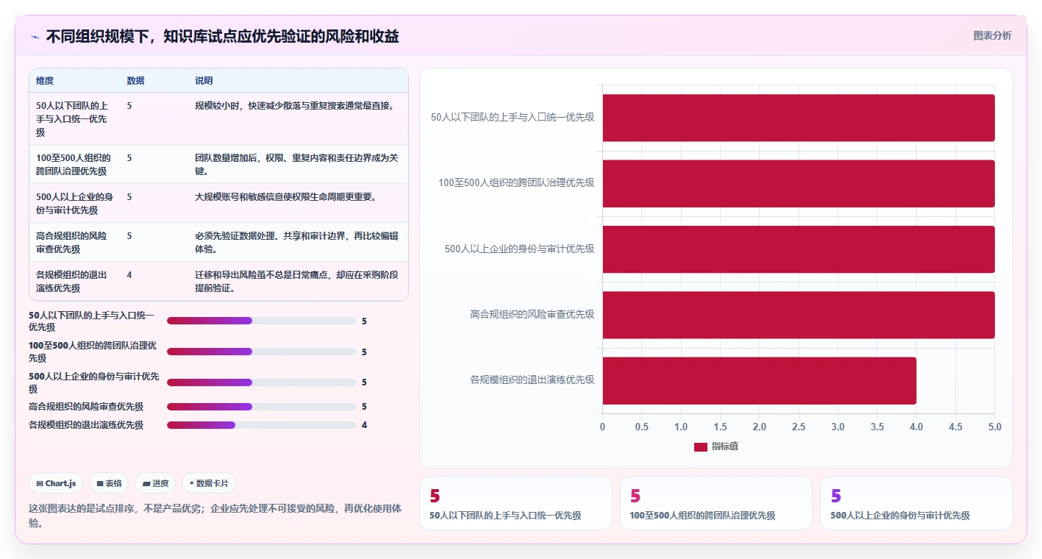Click the chart bar for 500人以上企业的身份与审计优先级
Image resolution: width=1042 pixels, height=559 pixels.
point(799,249)
